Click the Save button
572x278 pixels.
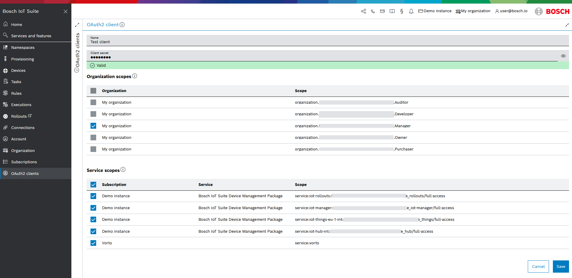[x=561, y=266]
